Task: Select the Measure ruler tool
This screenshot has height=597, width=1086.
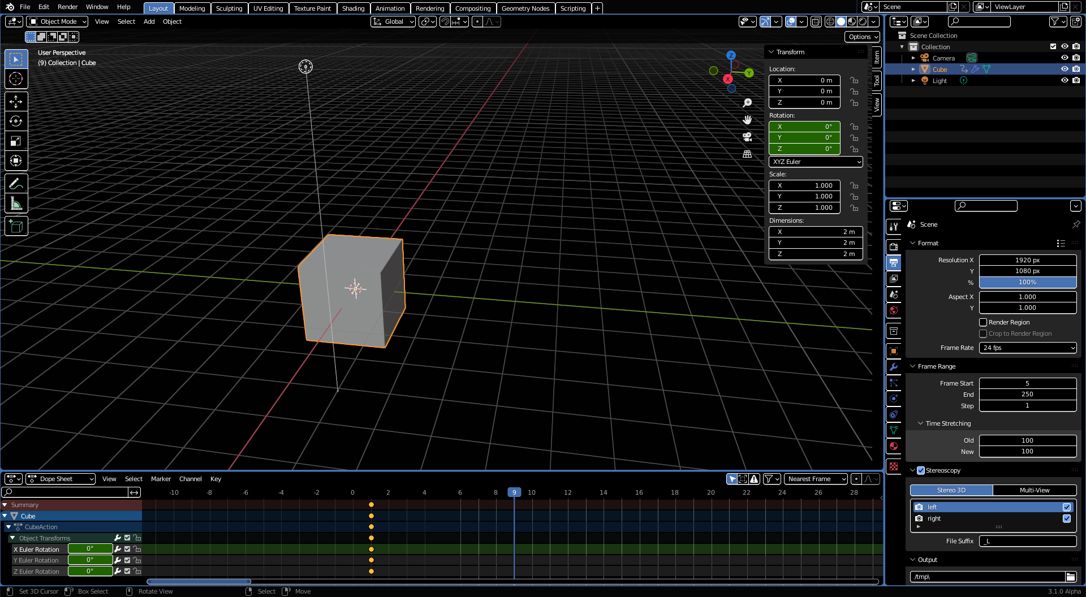Action: click(x=16, y=204)
